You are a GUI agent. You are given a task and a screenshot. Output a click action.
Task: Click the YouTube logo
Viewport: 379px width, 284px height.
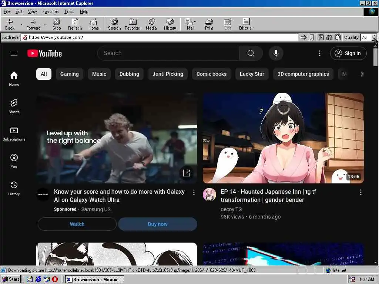(x=44, y=53)
